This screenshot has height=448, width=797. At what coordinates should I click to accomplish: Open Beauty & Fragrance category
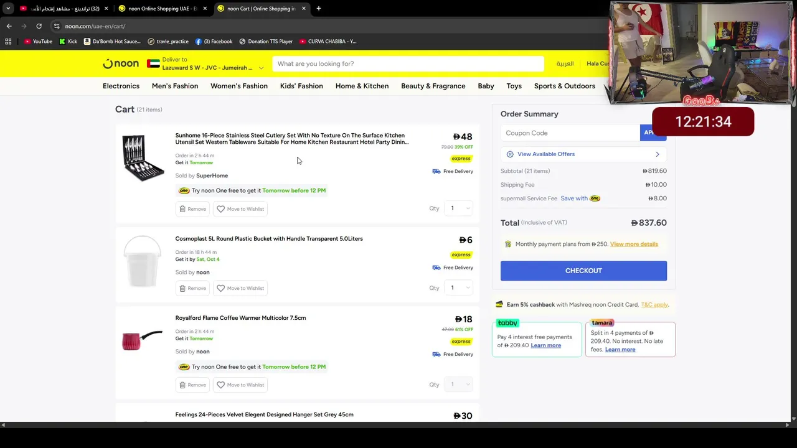click(433, 86)
